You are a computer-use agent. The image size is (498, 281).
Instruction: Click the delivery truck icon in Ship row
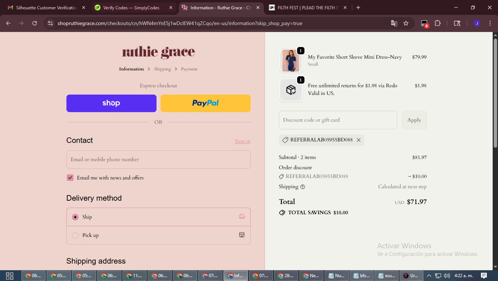coord(242,217)
